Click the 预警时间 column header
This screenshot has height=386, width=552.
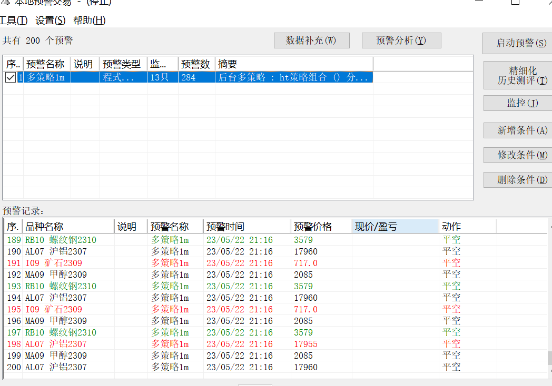click(247, 227)
